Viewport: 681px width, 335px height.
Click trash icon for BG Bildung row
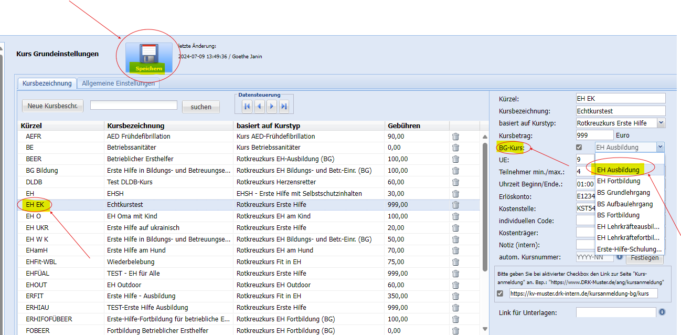(455, 171)
